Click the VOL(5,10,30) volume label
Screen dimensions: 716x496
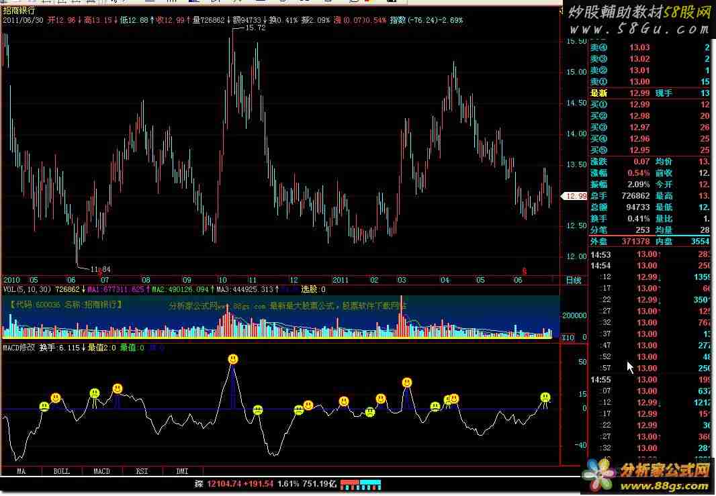(28, 289)
